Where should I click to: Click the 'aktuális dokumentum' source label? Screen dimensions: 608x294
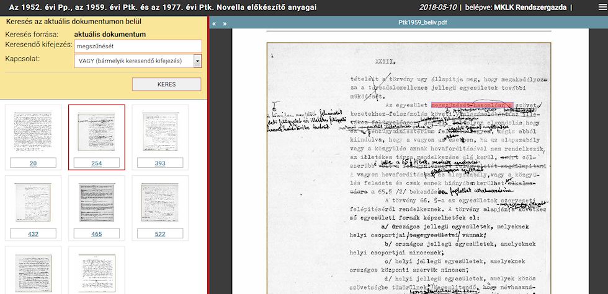[x=110, y=35]
